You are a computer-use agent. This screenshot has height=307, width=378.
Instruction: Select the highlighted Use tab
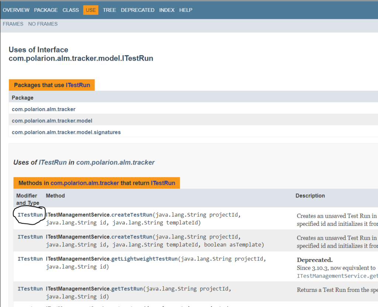coord(91,10)
